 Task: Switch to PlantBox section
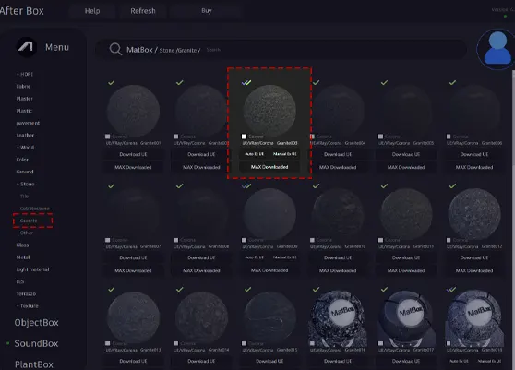34,364
